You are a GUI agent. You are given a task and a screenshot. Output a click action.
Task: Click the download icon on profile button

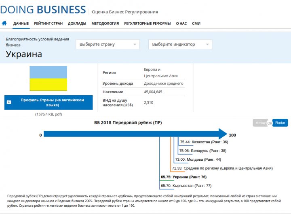coord(9,102)
